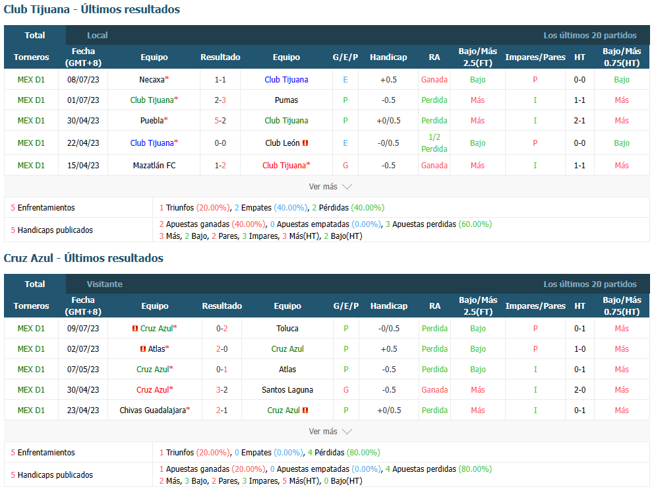Open the 1-1 result Necaxa vs Club Tijuana

coord(220,80)
